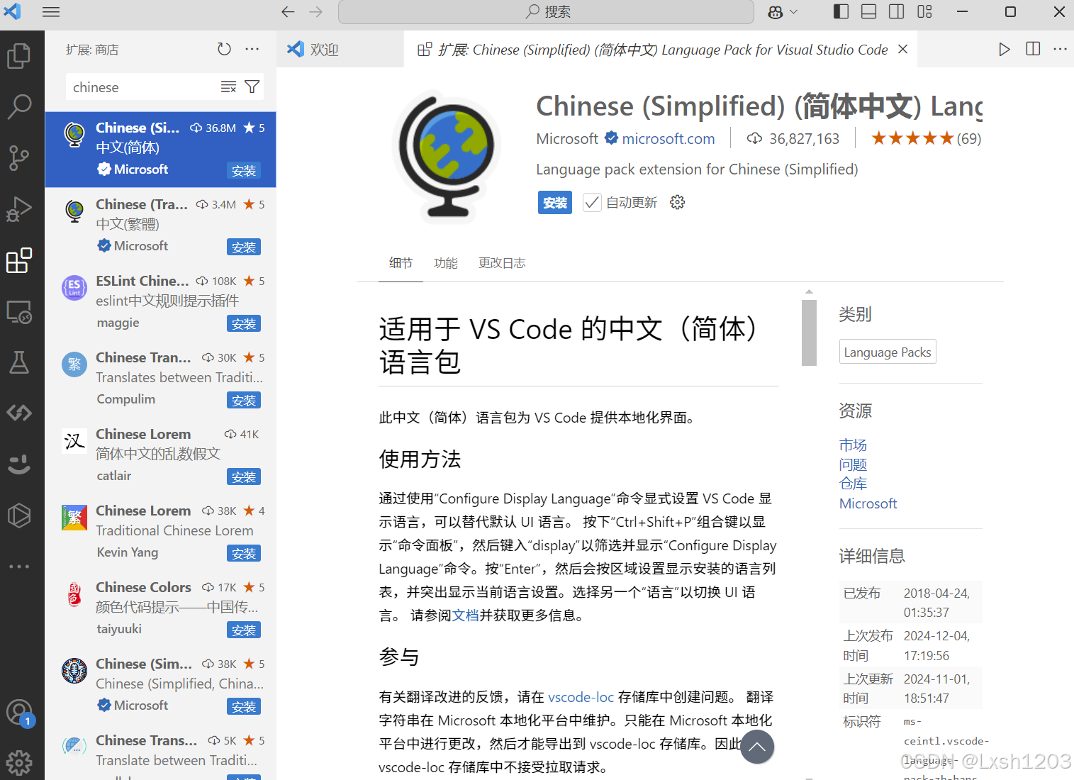Select the 更改日志 changelog tab
Viewport: 1074px width, 780px height.
[x=502, y=263]
